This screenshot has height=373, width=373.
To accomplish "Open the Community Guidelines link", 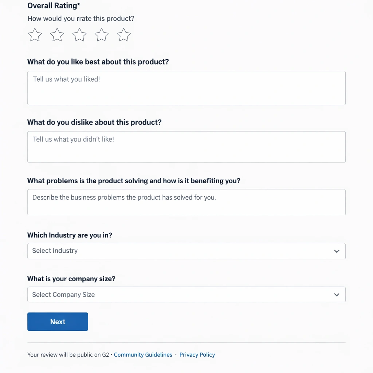I will (x=143, y=355).
